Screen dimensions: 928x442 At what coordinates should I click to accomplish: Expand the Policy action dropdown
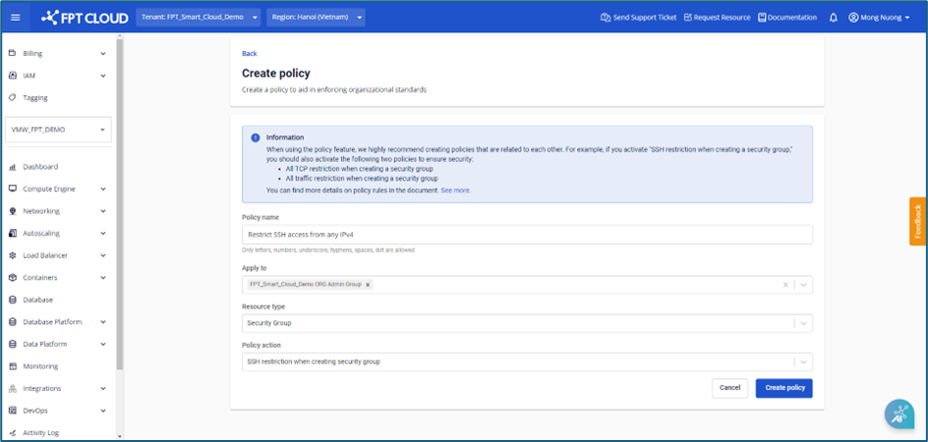[x=803, y=361]
